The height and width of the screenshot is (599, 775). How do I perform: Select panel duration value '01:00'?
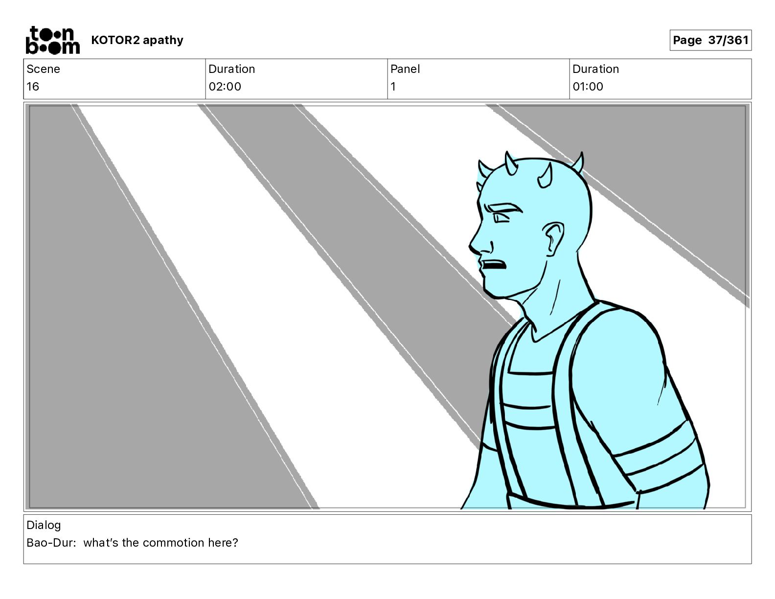[588, 87]
